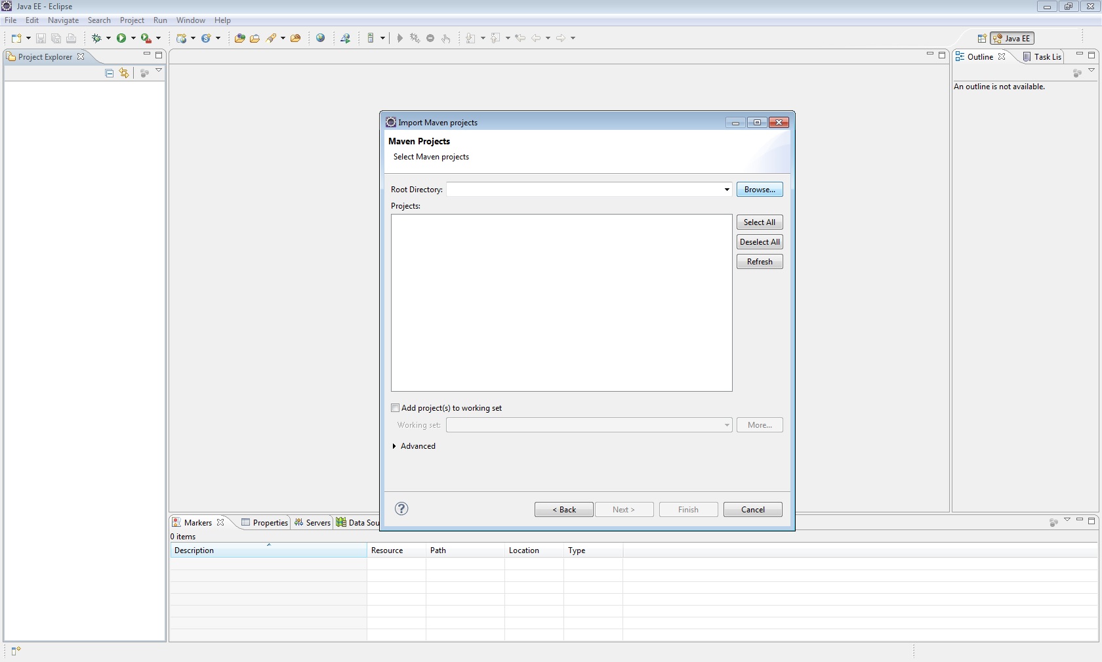
Task: Click the Open Perspective icon
Action: click(981, 39)
